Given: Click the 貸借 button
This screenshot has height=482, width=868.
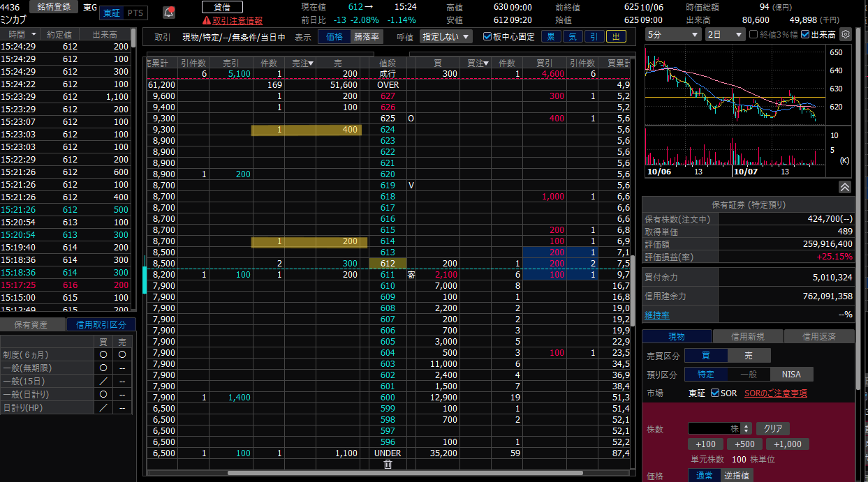Looking at the screenshot, I should tap(221, 7).
